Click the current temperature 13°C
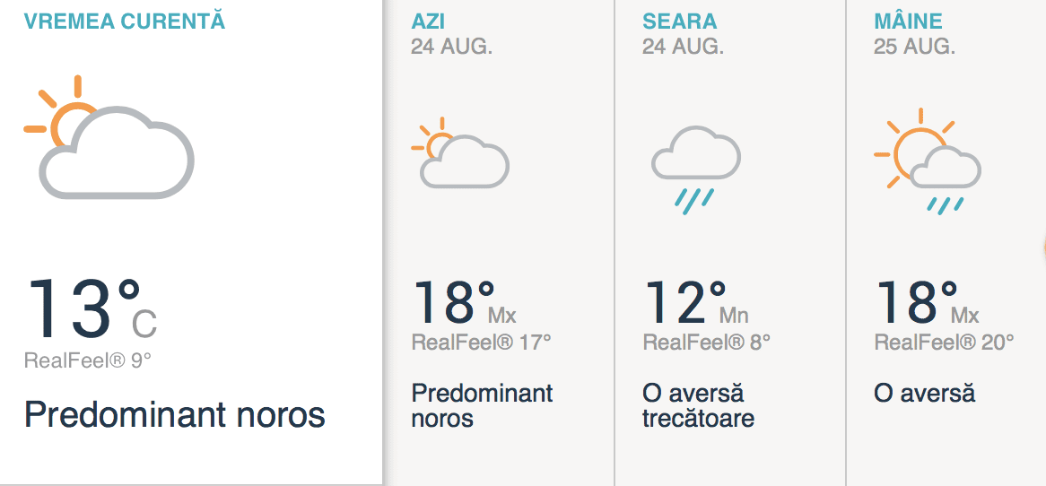The height and width of the screenshot is (486, 1046). coord(92,309)
